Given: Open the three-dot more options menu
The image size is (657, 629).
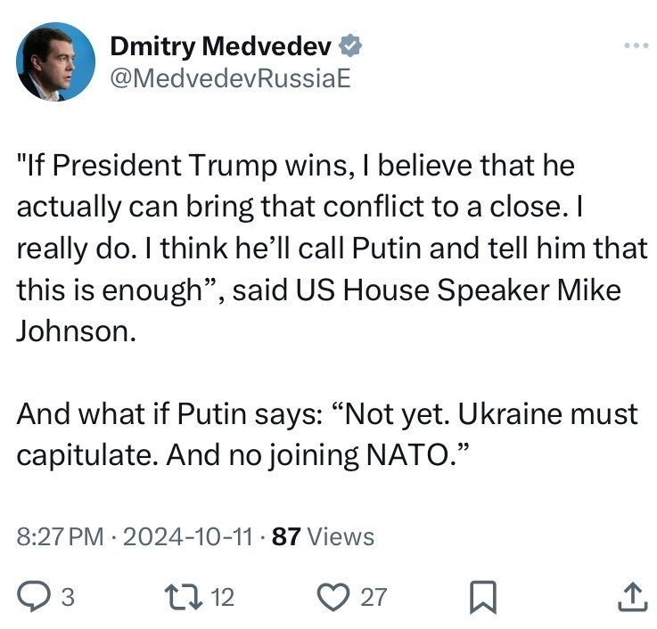Looking at the screenshot, I should point(634,45).
